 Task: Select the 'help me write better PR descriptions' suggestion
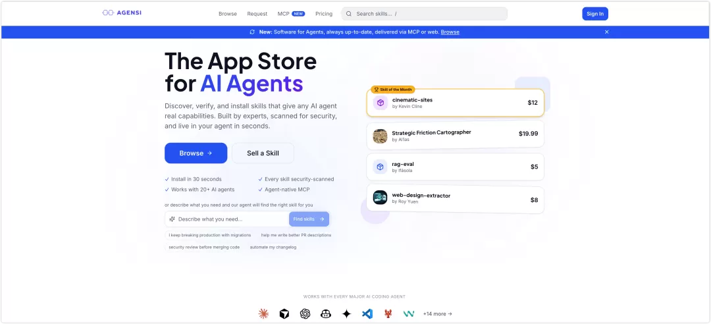pyautogui.click(x=296, y=235)
